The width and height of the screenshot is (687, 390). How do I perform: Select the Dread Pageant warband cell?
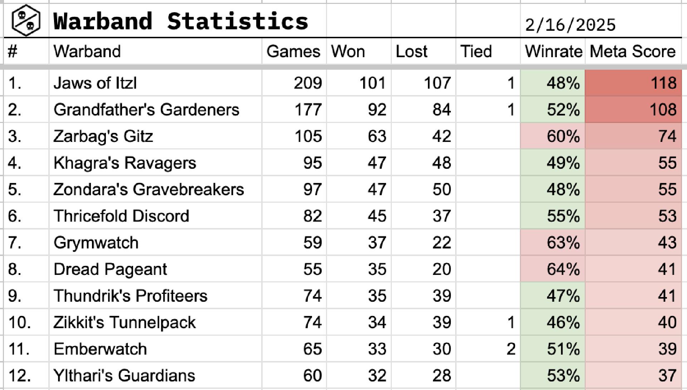click(x=110, y=269)
